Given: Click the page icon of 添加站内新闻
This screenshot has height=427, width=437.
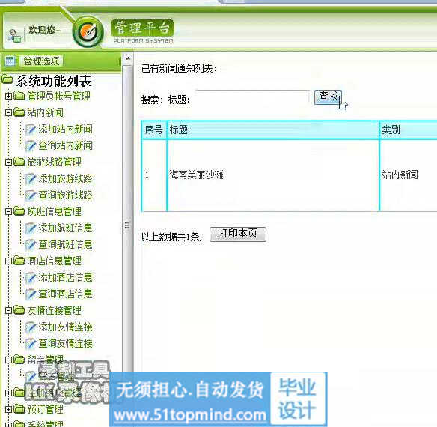Looking at the screenshot, I should tap(31, 129).
